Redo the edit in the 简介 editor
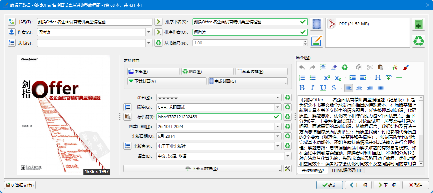Image resolution: width=433 pixels, height=193 pixels. [x=313, y=67]
